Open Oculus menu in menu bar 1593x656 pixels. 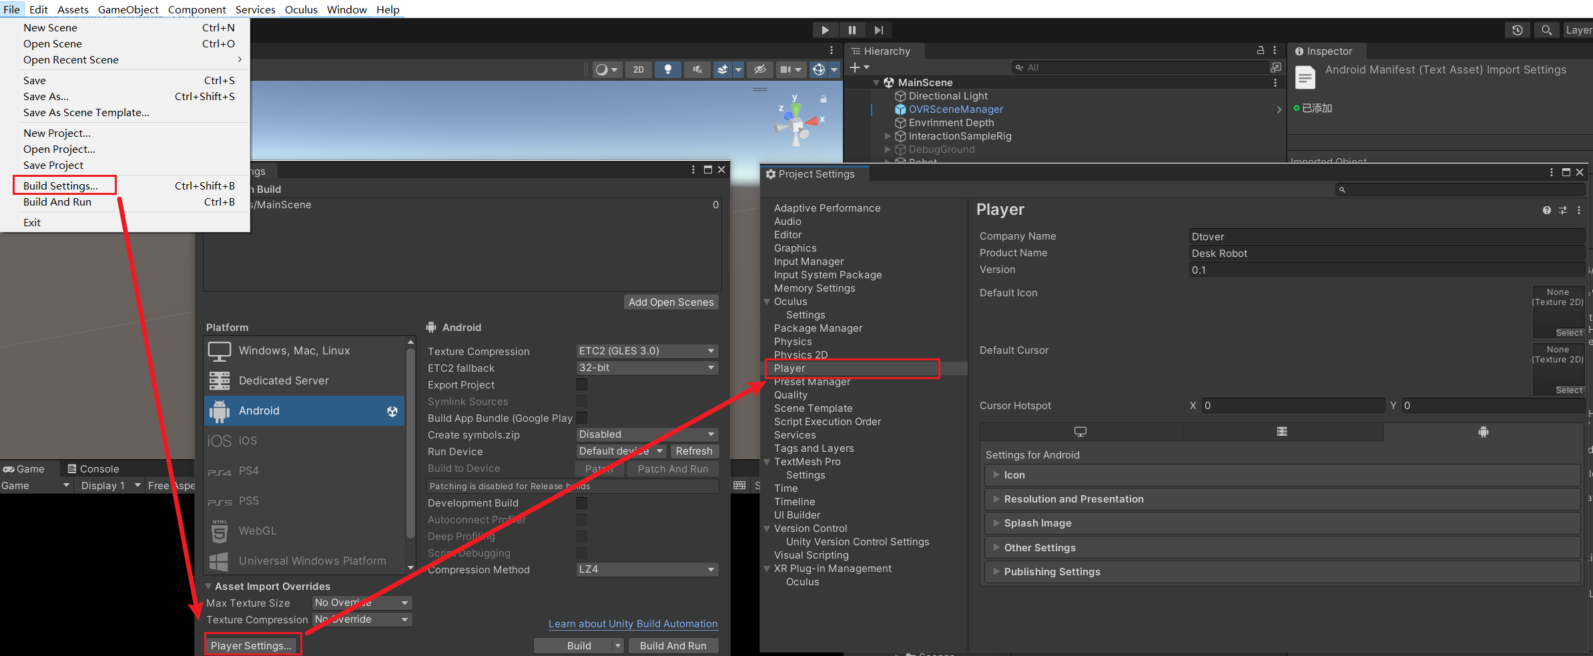click(301, 9)
